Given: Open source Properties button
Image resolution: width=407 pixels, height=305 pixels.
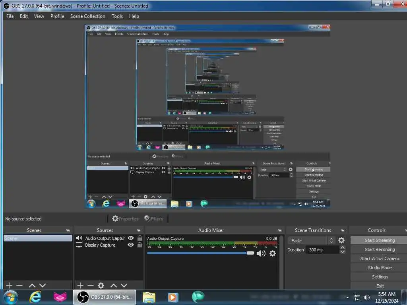Looking at the screenshot, I should (x=125, y=219).
